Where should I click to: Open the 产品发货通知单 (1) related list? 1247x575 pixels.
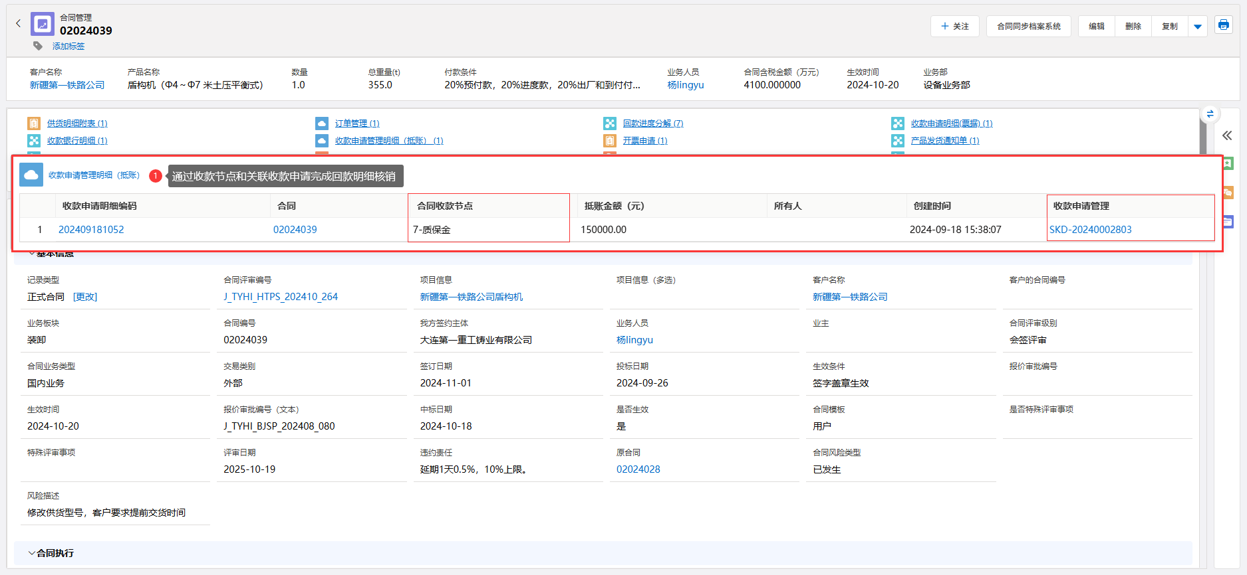point(944,141)
